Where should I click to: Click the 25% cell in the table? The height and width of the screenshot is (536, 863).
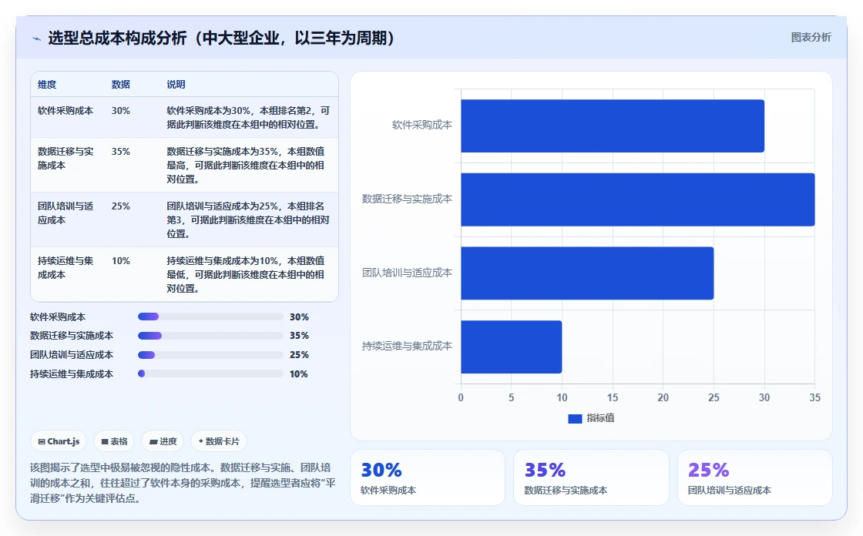pos(120,206)
